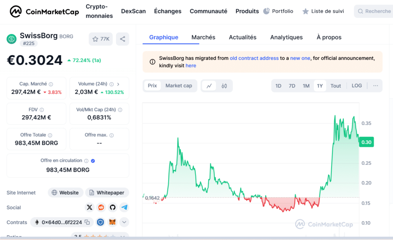
Task: Open the Reddit social link
Action: [x=101, y=207]
